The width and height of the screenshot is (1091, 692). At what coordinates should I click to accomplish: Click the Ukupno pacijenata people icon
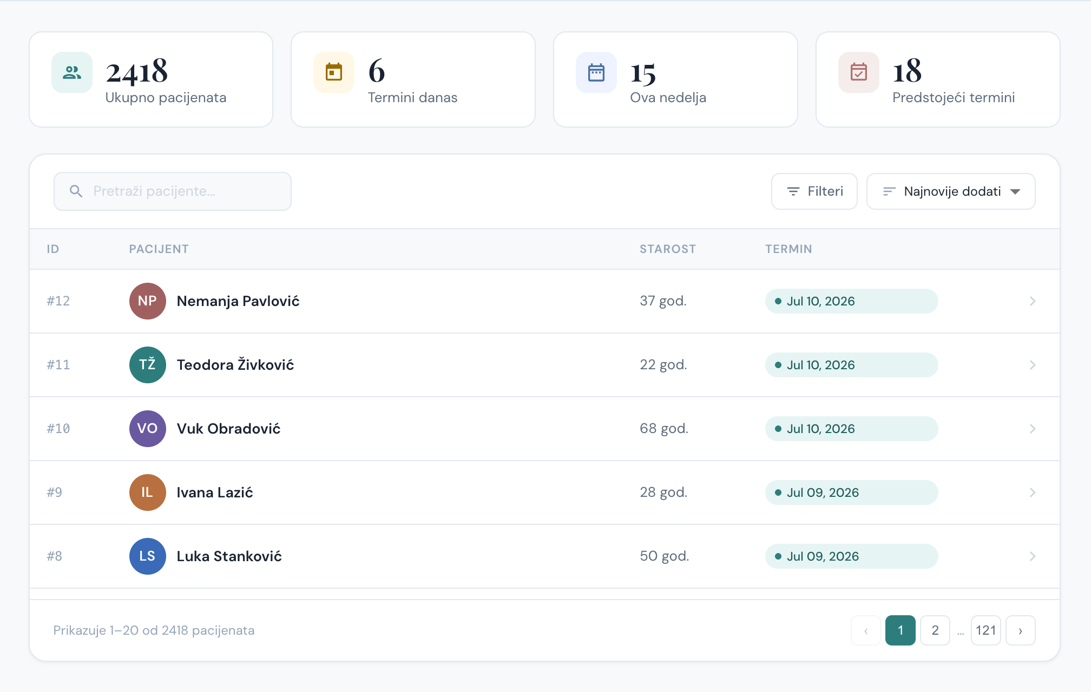72,72
